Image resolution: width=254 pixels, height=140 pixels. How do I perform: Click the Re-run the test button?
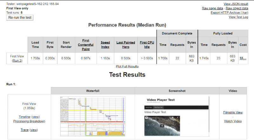pyautogui.click(x=20, y=17)
